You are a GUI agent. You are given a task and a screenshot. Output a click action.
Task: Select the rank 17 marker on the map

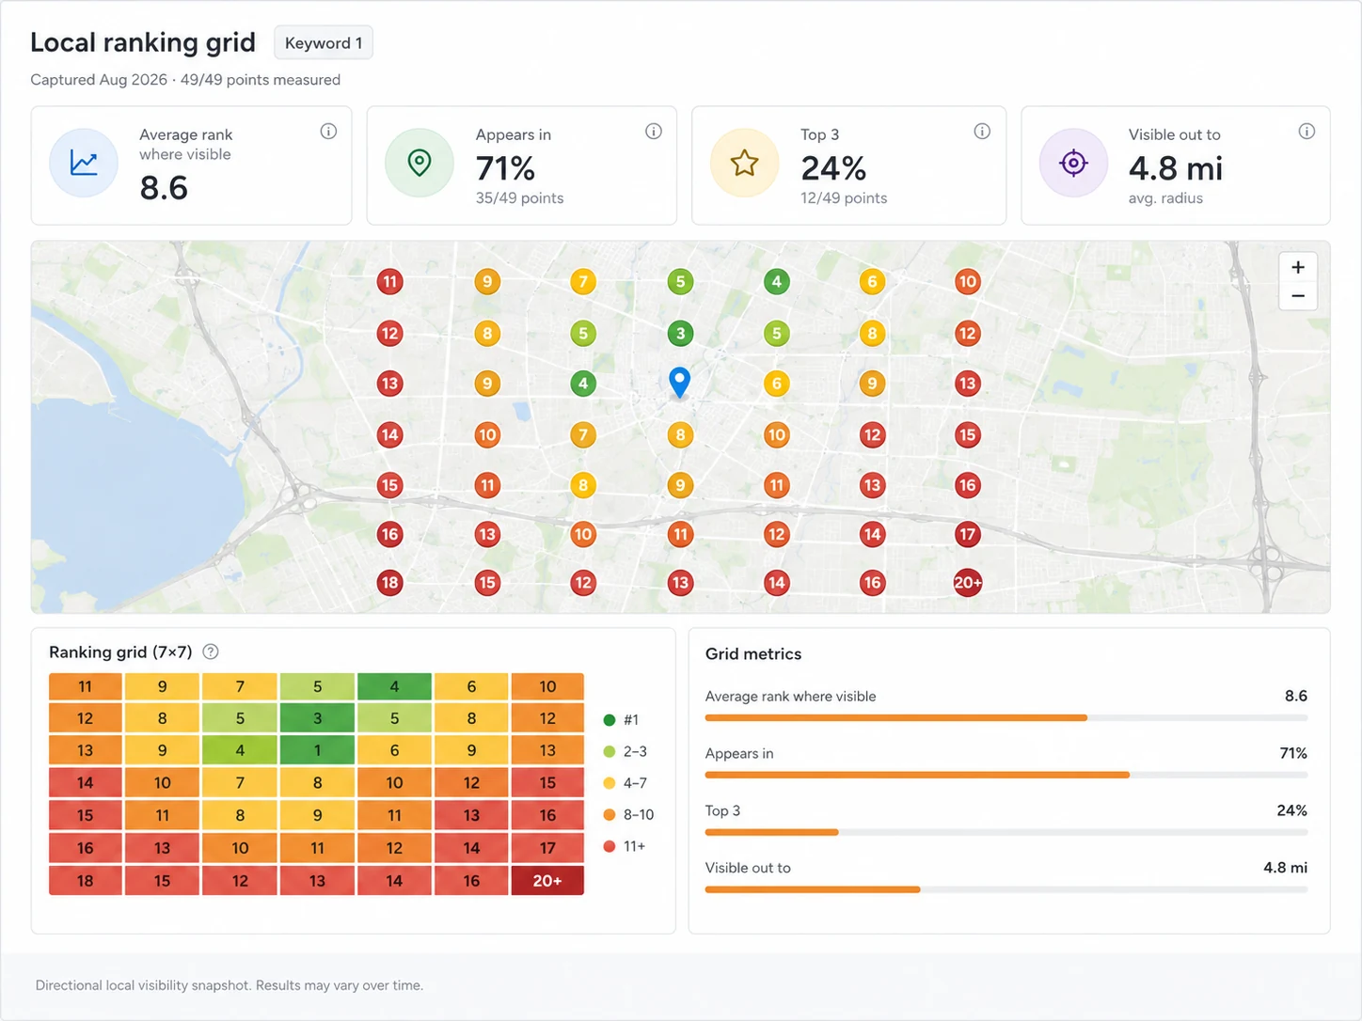click(968, 534)
